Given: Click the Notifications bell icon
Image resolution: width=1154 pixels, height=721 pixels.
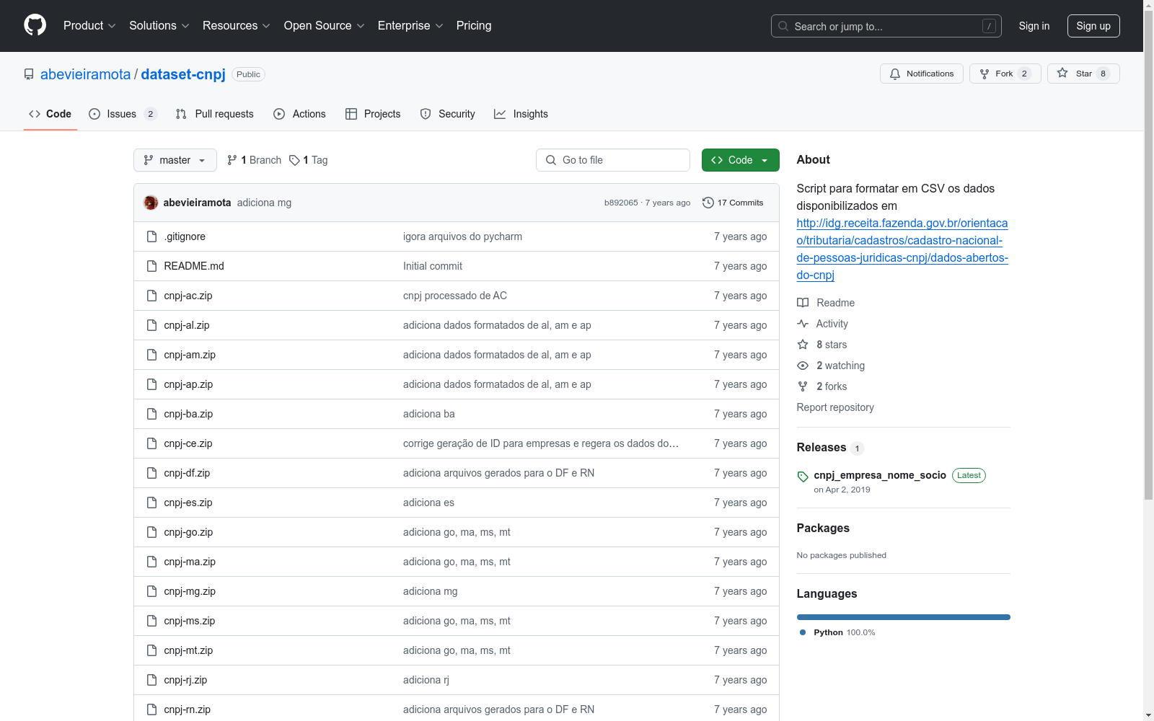Looking at the screenshot, I should click(895, 74).
